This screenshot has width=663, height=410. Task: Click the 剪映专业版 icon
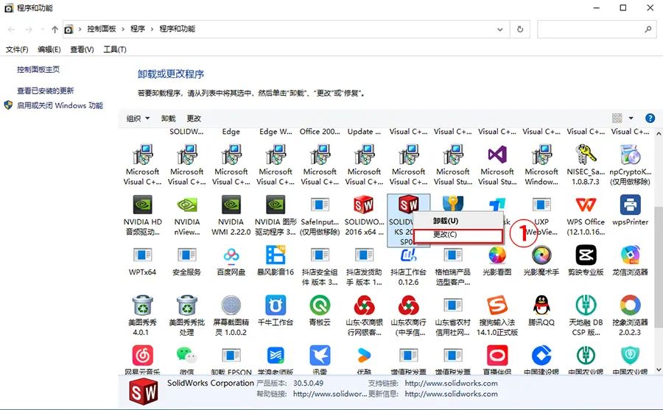pos(586,255)
